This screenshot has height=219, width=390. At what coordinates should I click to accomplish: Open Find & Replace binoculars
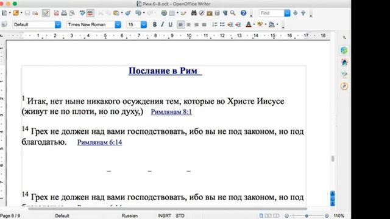pos(194,13)
